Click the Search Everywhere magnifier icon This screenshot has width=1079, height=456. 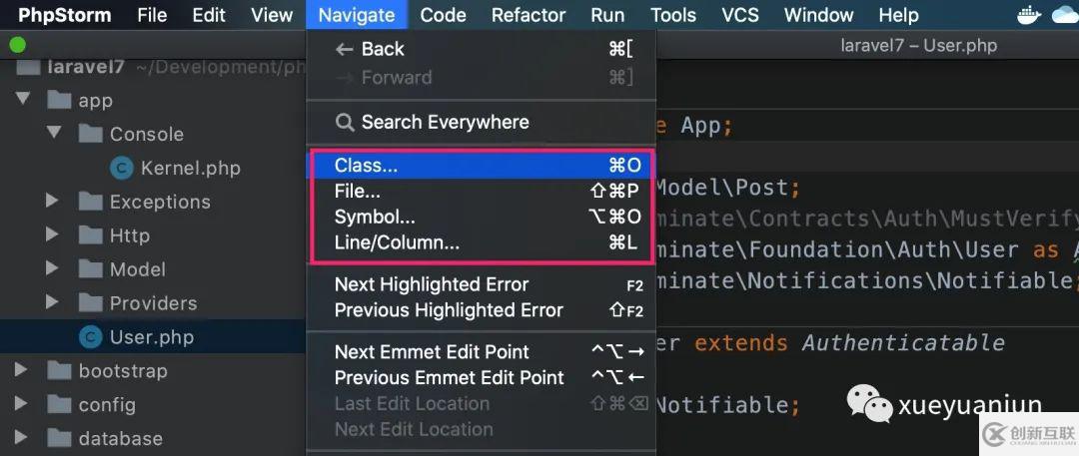tap(344, 123)
